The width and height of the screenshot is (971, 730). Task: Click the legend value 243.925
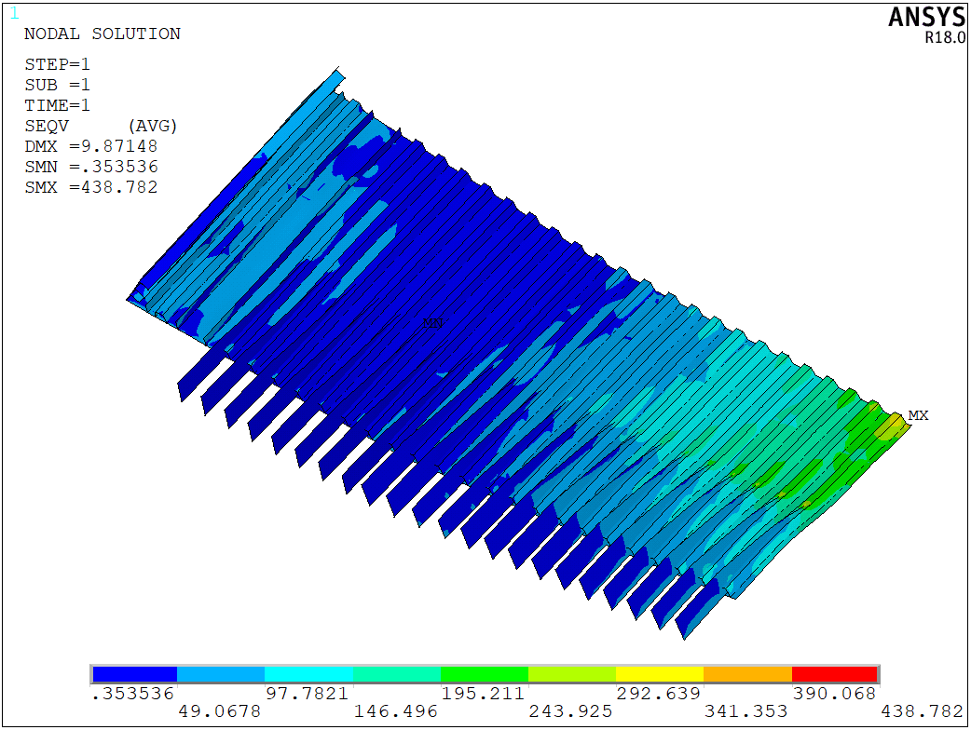coord(570,711)
